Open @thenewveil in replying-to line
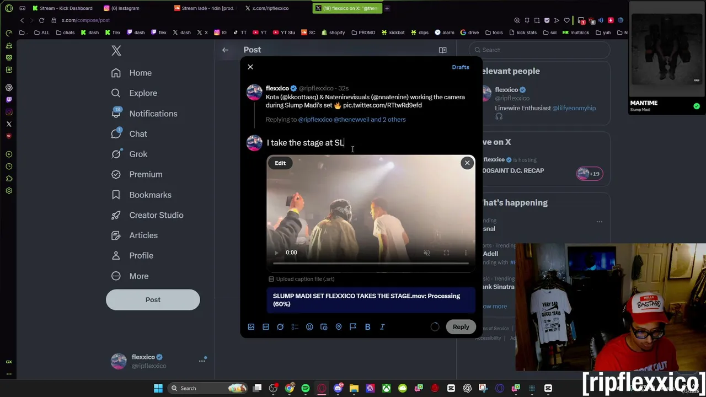 pyautogui.click(x=351, y=120)
